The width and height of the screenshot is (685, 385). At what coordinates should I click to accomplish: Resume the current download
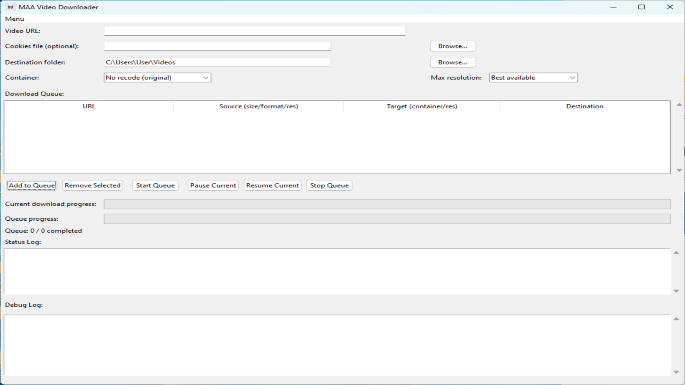coord(272,185)
